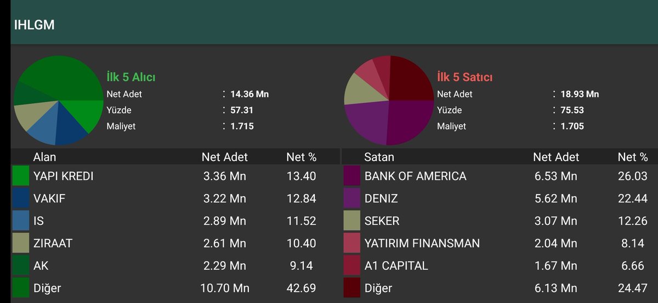
Task: Select the ZIRAAT buyer row name
Action: point(53,243)
